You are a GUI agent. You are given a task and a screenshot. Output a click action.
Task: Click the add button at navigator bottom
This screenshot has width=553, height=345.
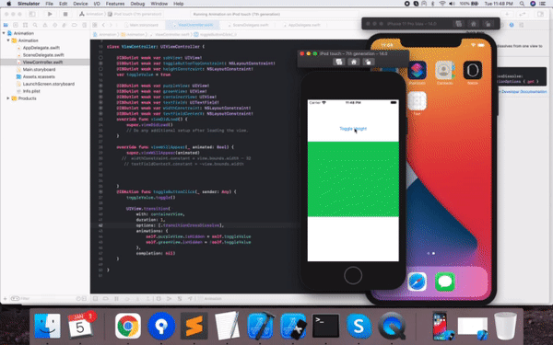coord(5,298)
